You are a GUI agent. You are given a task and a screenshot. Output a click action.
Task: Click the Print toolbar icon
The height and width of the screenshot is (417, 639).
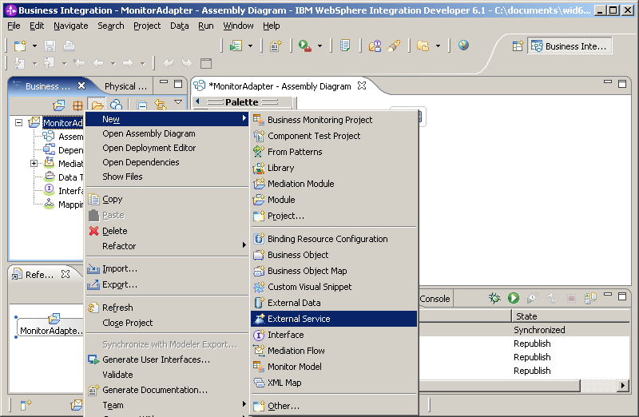point(69,46)
